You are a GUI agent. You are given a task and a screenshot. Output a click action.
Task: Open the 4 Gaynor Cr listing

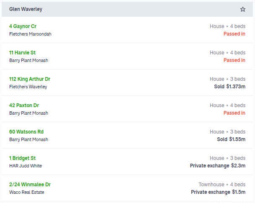[x=23, y=26]
